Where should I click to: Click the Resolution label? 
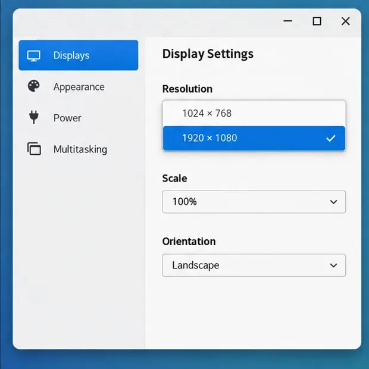click(x=187, y=89)
